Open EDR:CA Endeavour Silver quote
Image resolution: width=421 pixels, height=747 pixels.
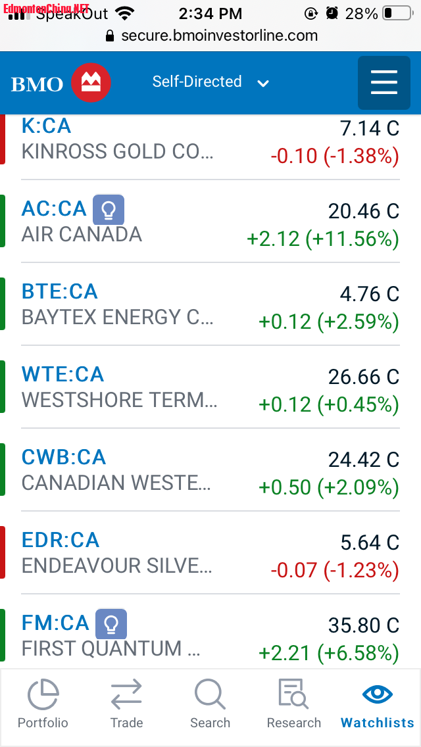coord(61,540)
